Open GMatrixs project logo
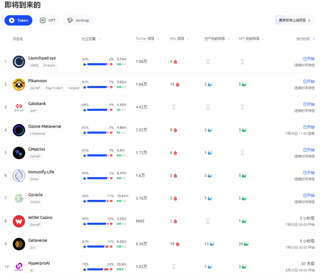This screenshot has height=279, width=327. click(x=19, y=153)
